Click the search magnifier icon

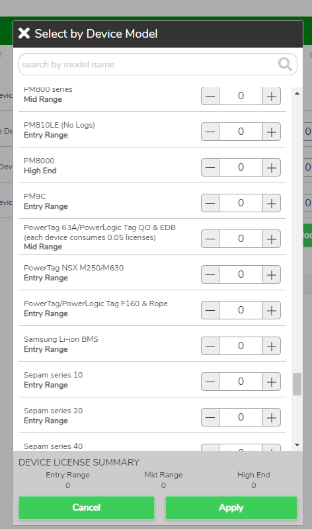click(285, 63)
